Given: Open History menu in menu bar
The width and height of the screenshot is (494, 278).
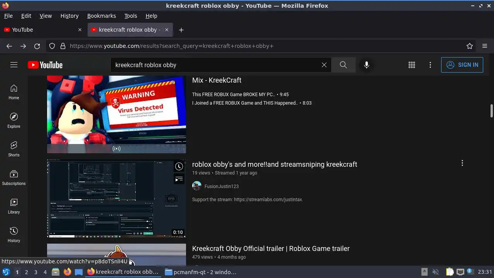Looking at the screenshot, I should pos(69,16).
